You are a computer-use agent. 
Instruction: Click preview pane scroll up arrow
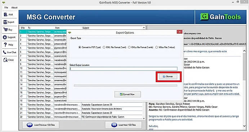point(244,51)
